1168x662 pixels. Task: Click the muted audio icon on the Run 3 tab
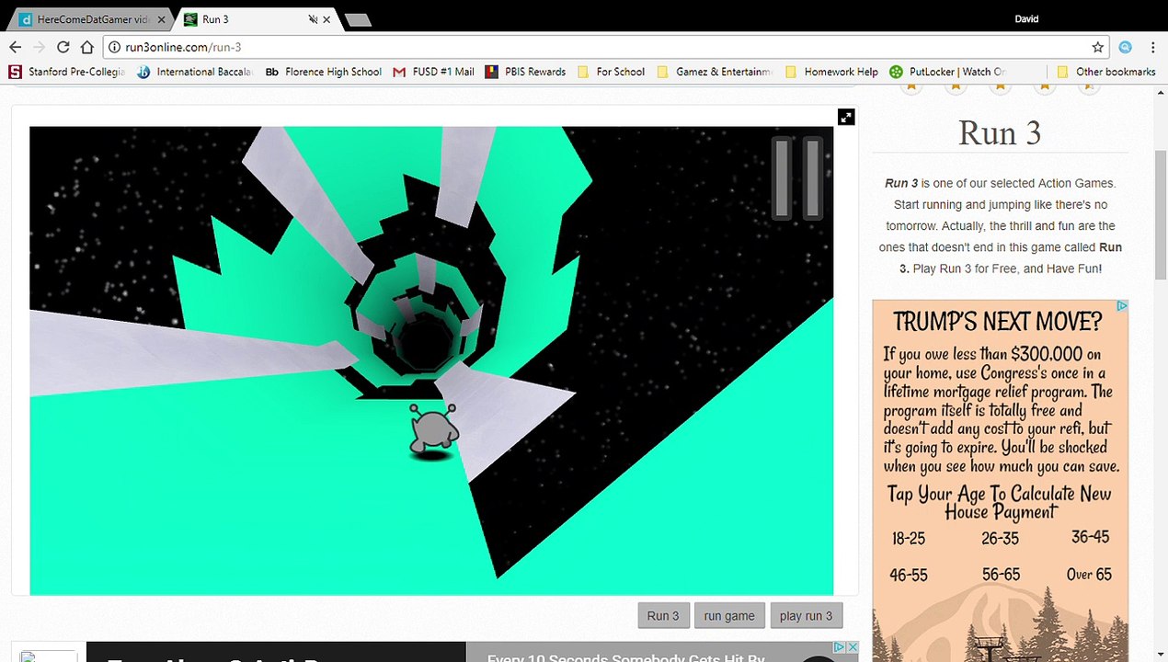tap(312, 19)
